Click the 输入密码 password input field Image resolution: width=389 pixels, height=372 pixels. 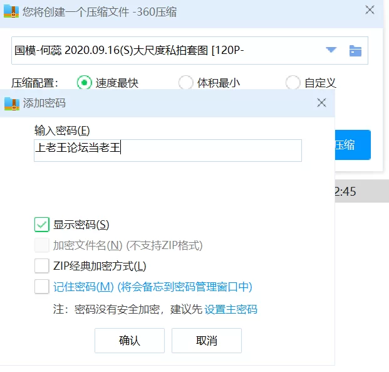(168, 151)
